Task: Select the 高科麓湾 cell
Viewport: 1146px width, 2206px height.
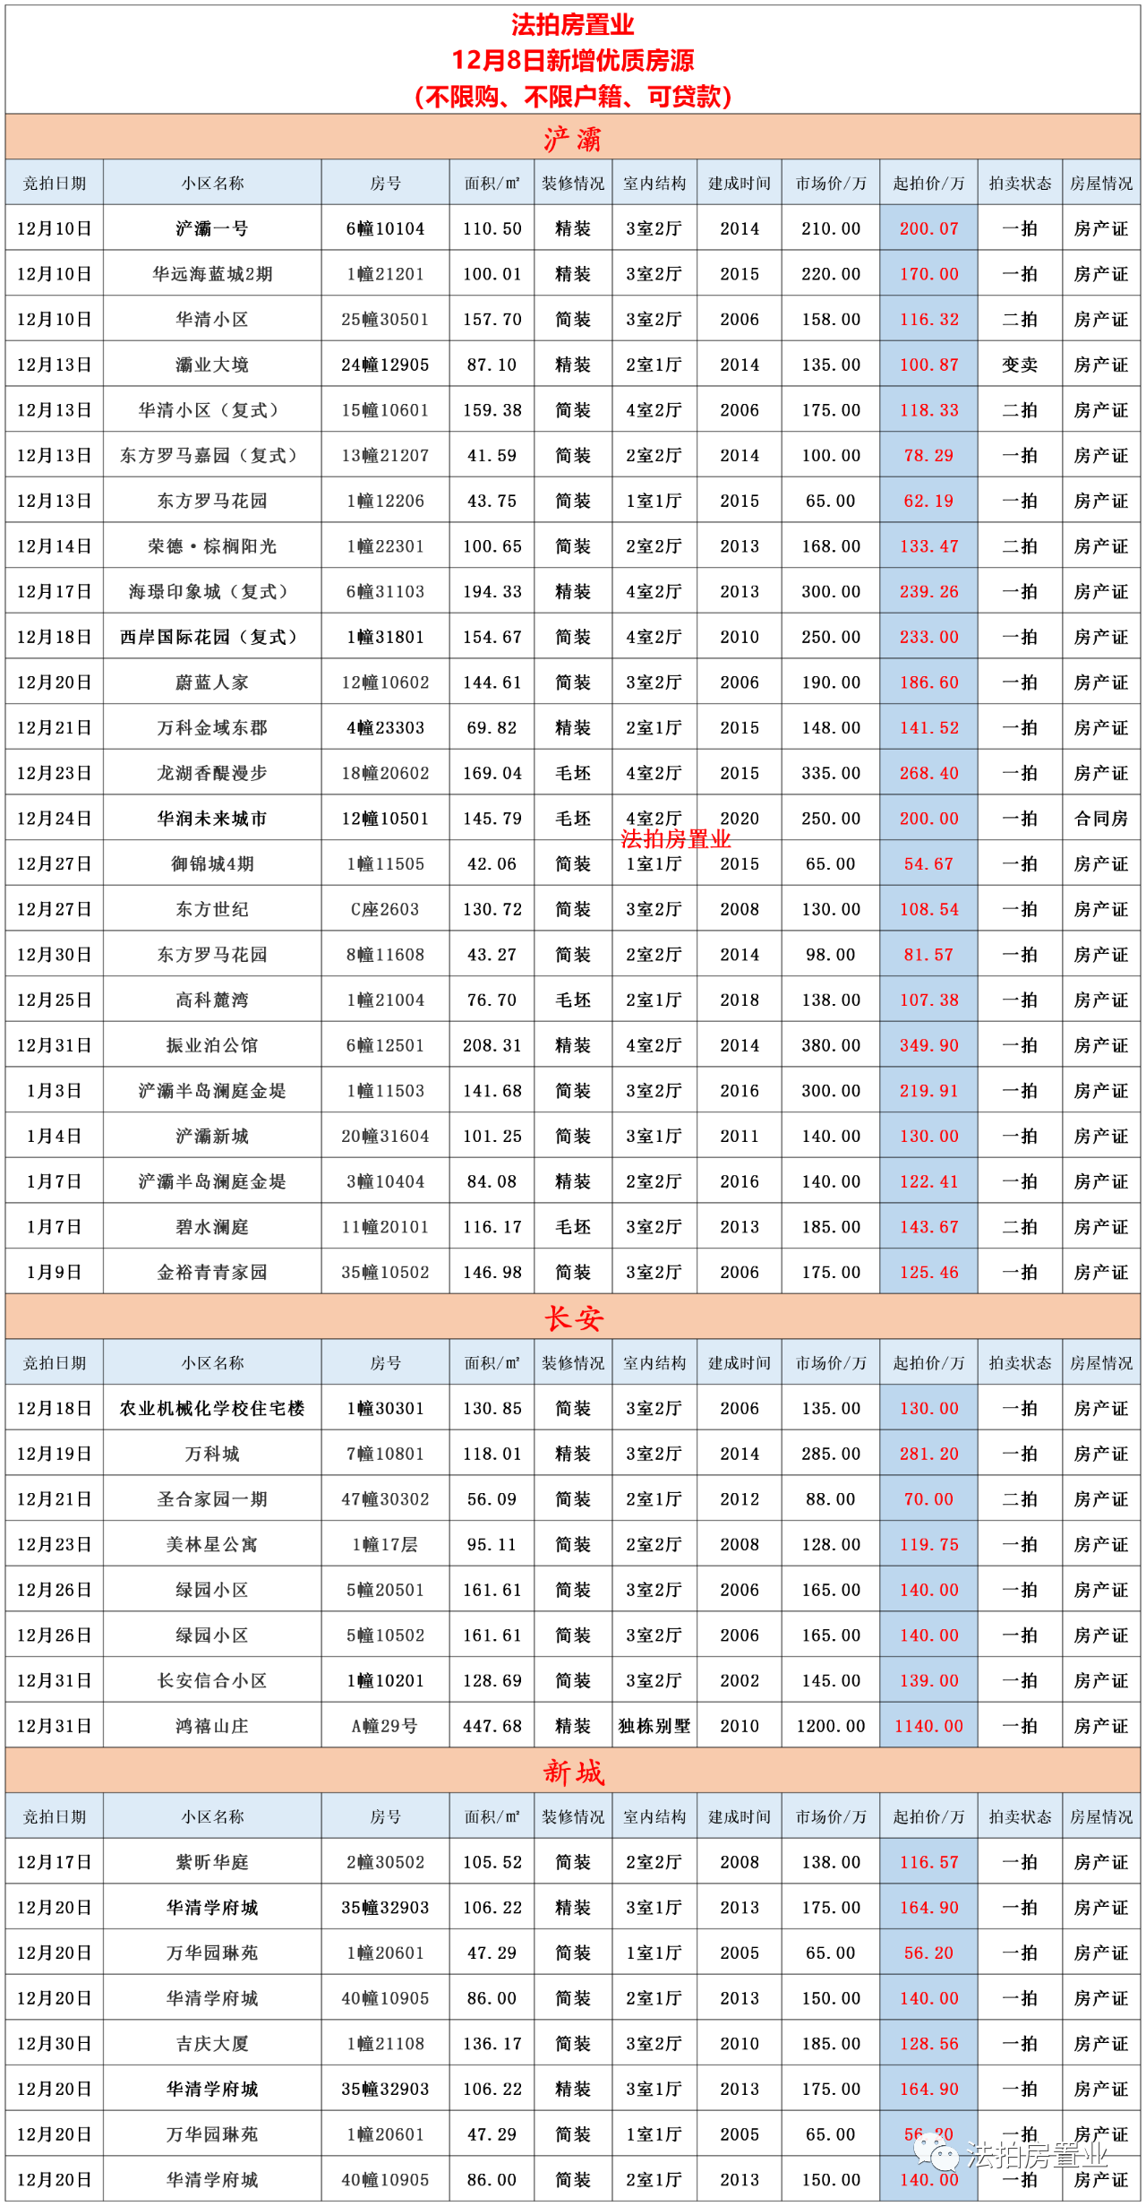Action: coord(212,1000)
